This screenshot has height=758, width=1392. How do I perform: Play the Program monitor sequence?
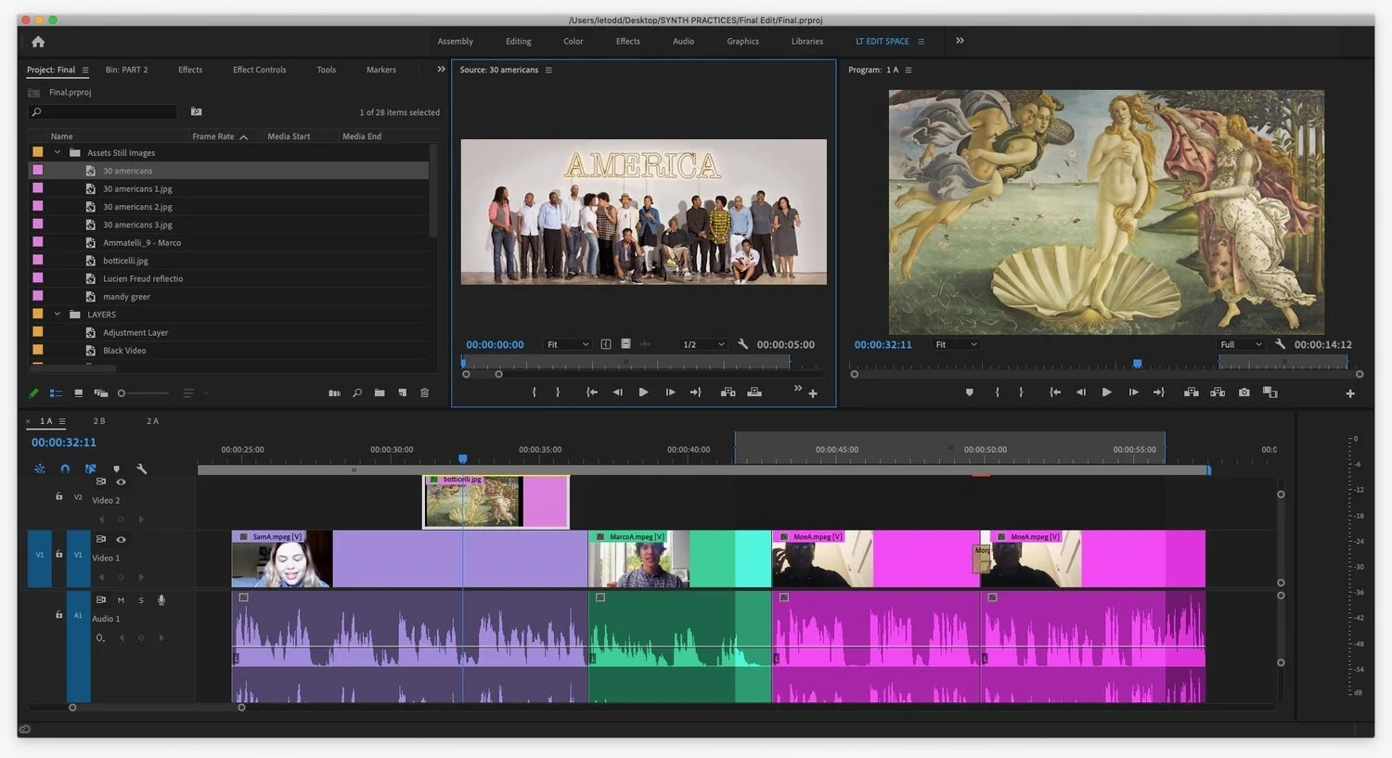tap(1106, 392)
